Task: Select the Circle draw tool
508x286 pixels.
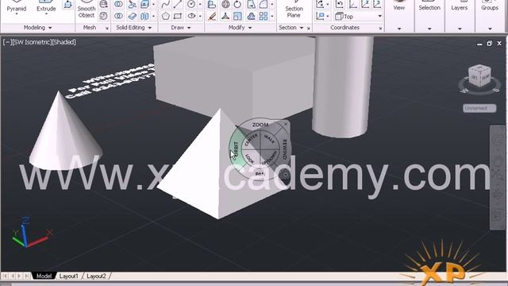Action: point(191,4)
